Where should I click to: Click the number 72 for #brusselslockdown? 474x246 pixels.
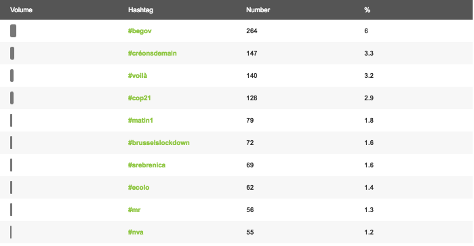tap(250, 143)
